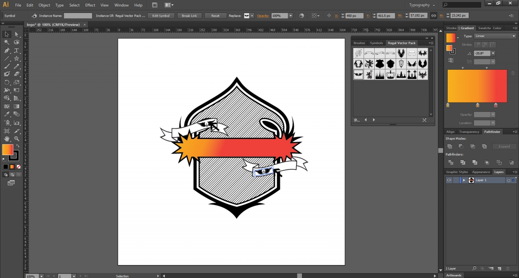Expand Layer 1 disclosure triangle
This screenshot has height=278, width=519.
click(464, 180)
